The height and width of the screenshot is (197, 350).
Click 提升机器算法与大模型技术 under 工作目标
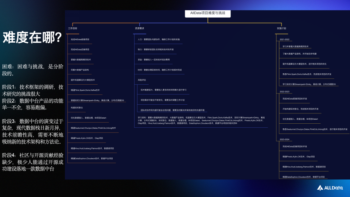pyautogui.click(x=83, y=80)
